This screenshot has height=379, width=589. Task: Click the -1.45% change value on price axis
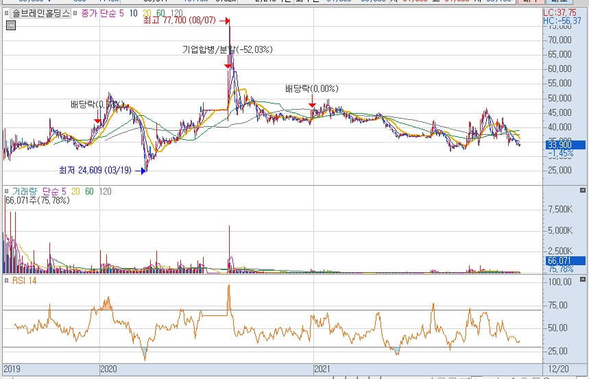point(560,154)
